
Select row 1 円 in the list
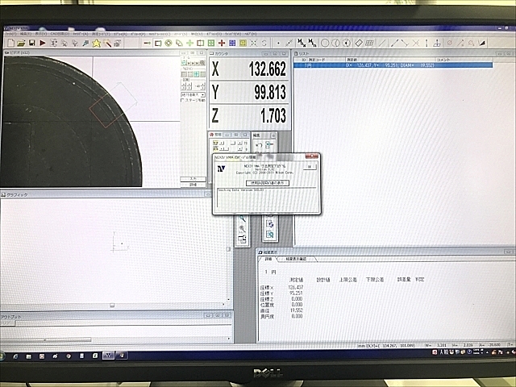point(393,65)
